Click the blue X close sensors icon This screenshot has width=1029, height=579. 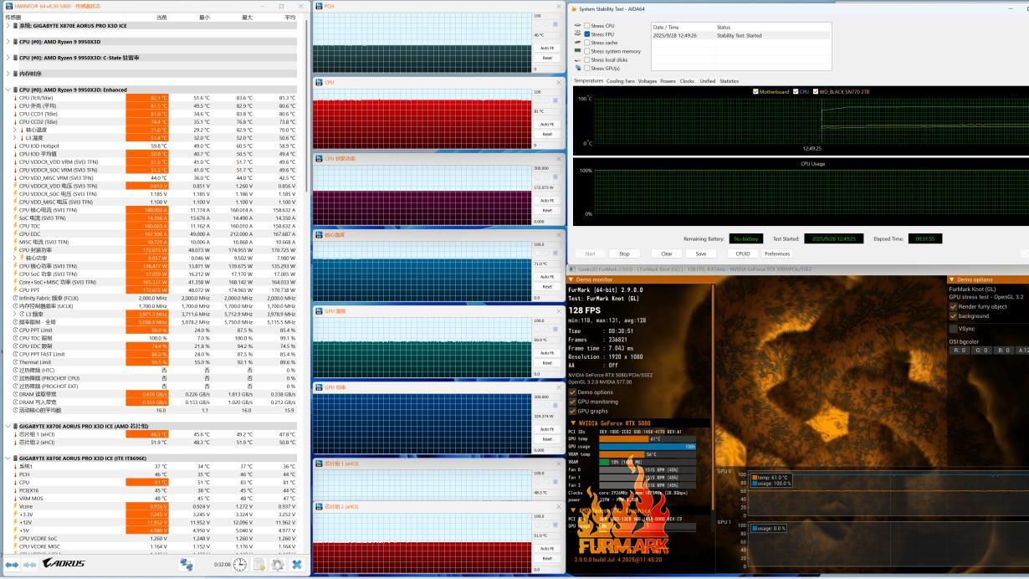pyautogui.click(x=296, y=565)
